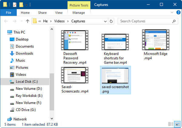The width and height of the screenshot is (182, 128).
Task: Select saved-screenshot .png image thumbnail
Action: pos(115,76)
